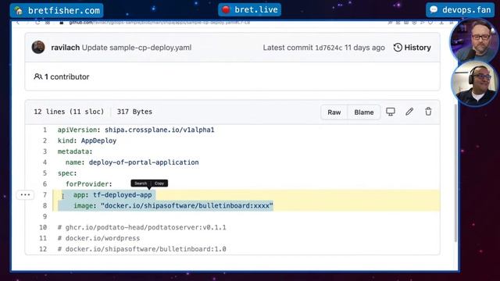The height and width of the screenshot is (281, 500).
Task: Select line number 1
Action: coord(45,130)
